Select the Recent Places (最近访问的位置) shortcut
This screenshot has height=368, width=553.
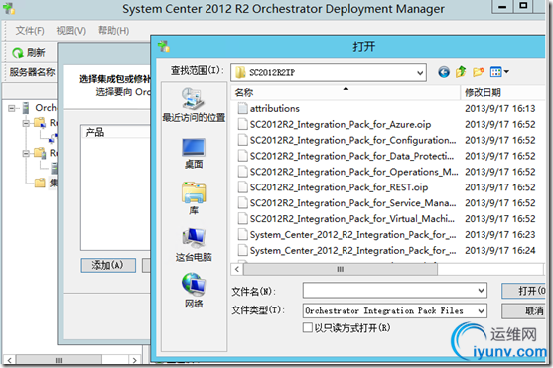(194, 105)
